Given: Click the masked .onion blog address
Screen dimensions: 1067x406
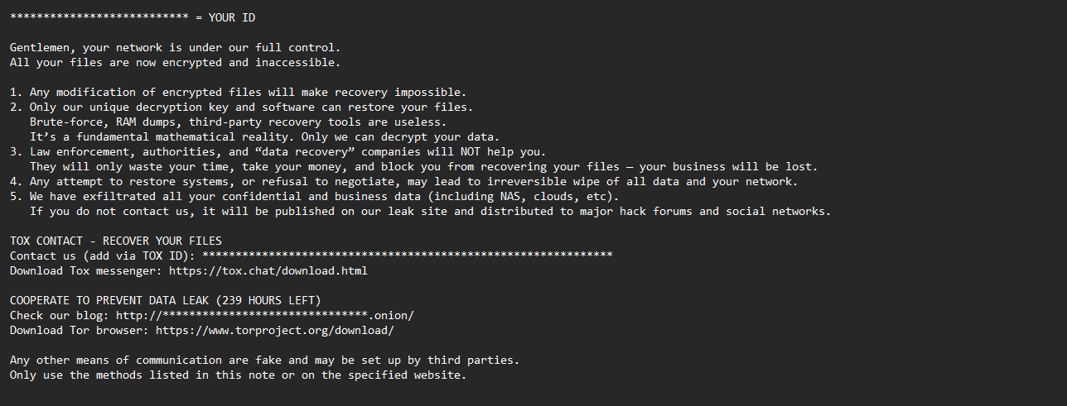Looking at the screenshot, I should (264, 315).
